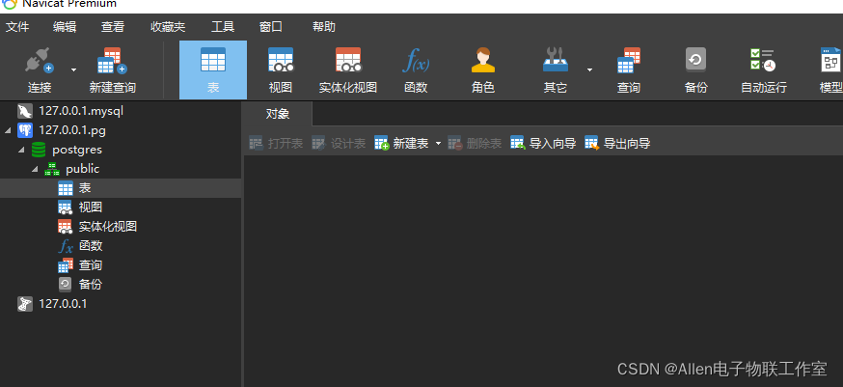843x387 pixels.
Task: Open the 收藏夹 menu
Action: (x=168, y=27)
